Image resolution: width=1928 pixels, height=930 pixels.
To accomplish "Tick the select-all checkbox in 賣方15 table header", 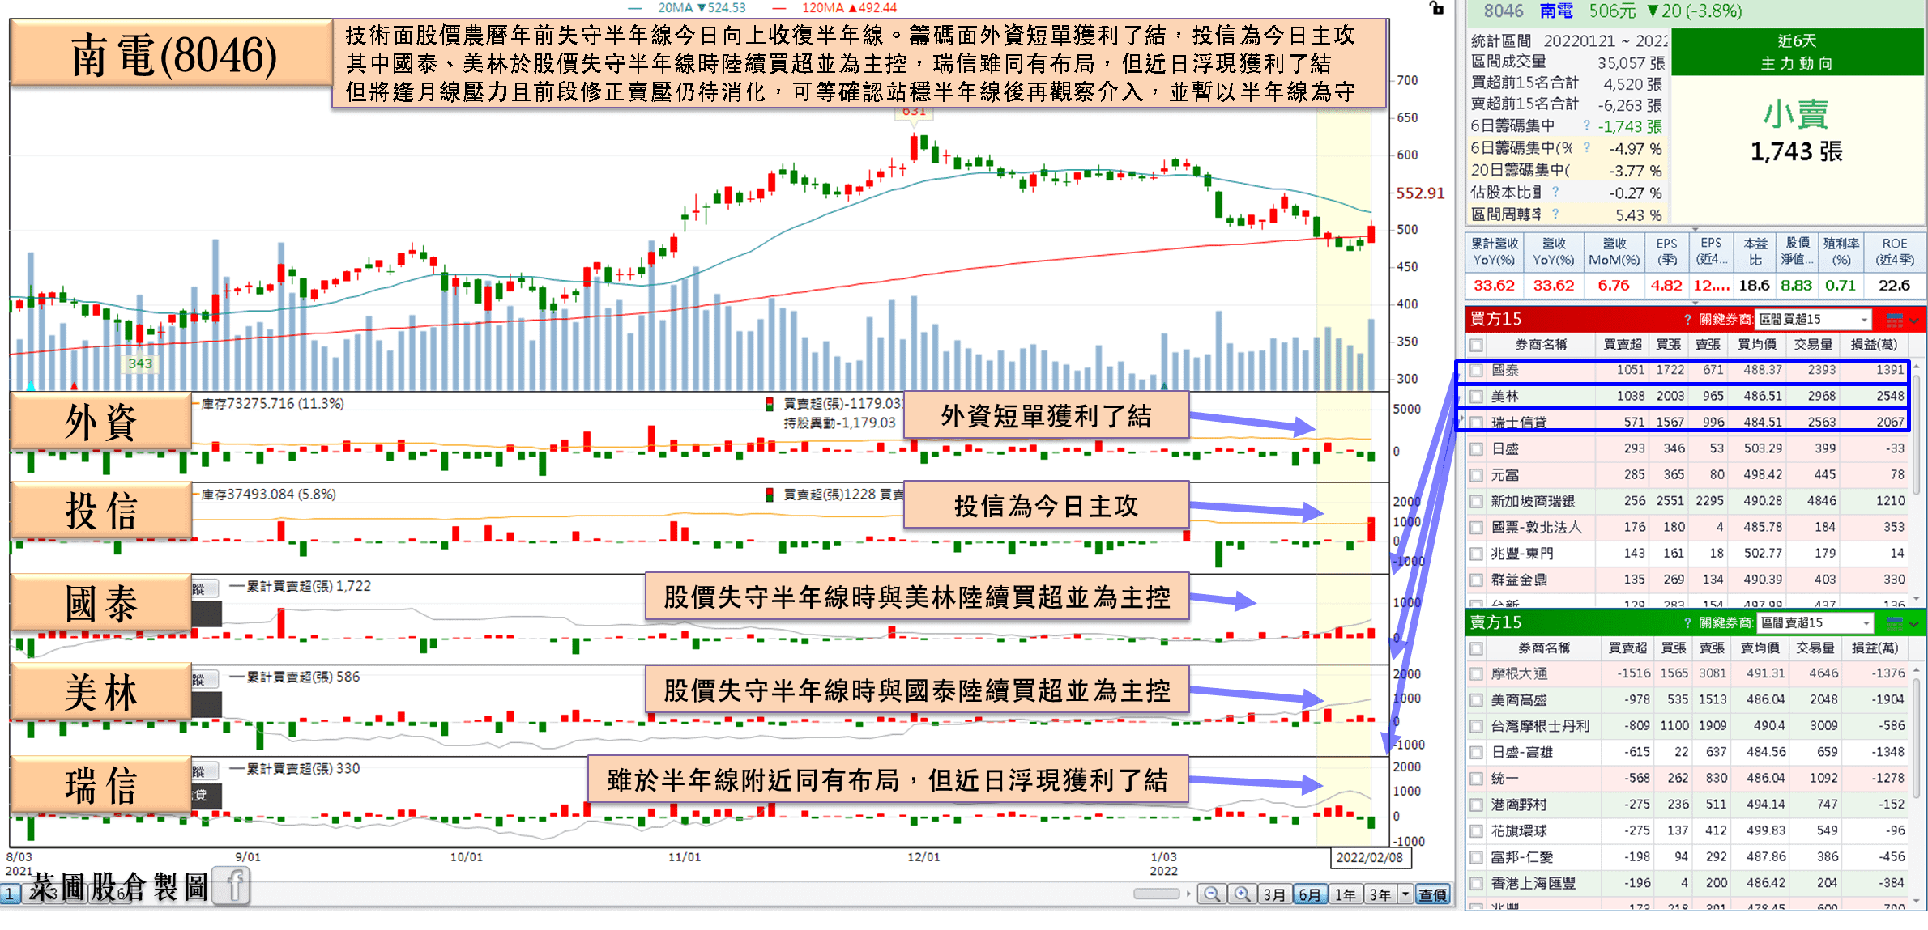I will tap(1477, 649).
